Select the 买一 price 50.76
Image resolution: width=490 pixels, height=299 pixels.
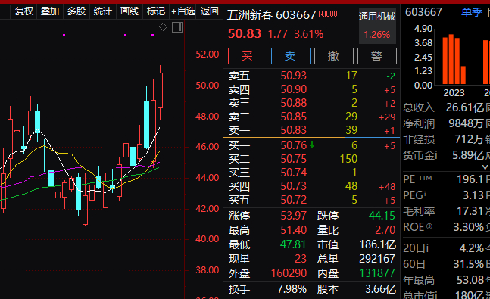point(293,145)
